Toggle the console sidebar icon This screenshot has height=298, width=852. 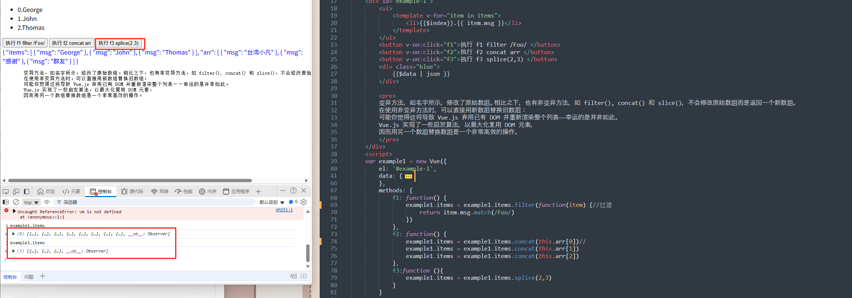point(6,202)
